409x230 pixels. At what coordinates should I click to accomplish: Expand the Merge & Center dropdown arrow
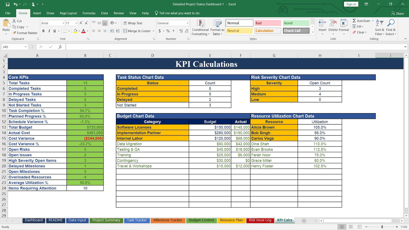coord(153,31)
